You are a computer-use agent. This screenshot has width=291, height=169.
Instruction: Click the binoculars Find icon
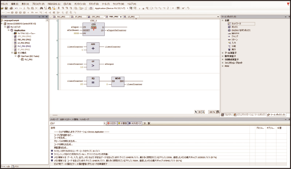[41, 8]
